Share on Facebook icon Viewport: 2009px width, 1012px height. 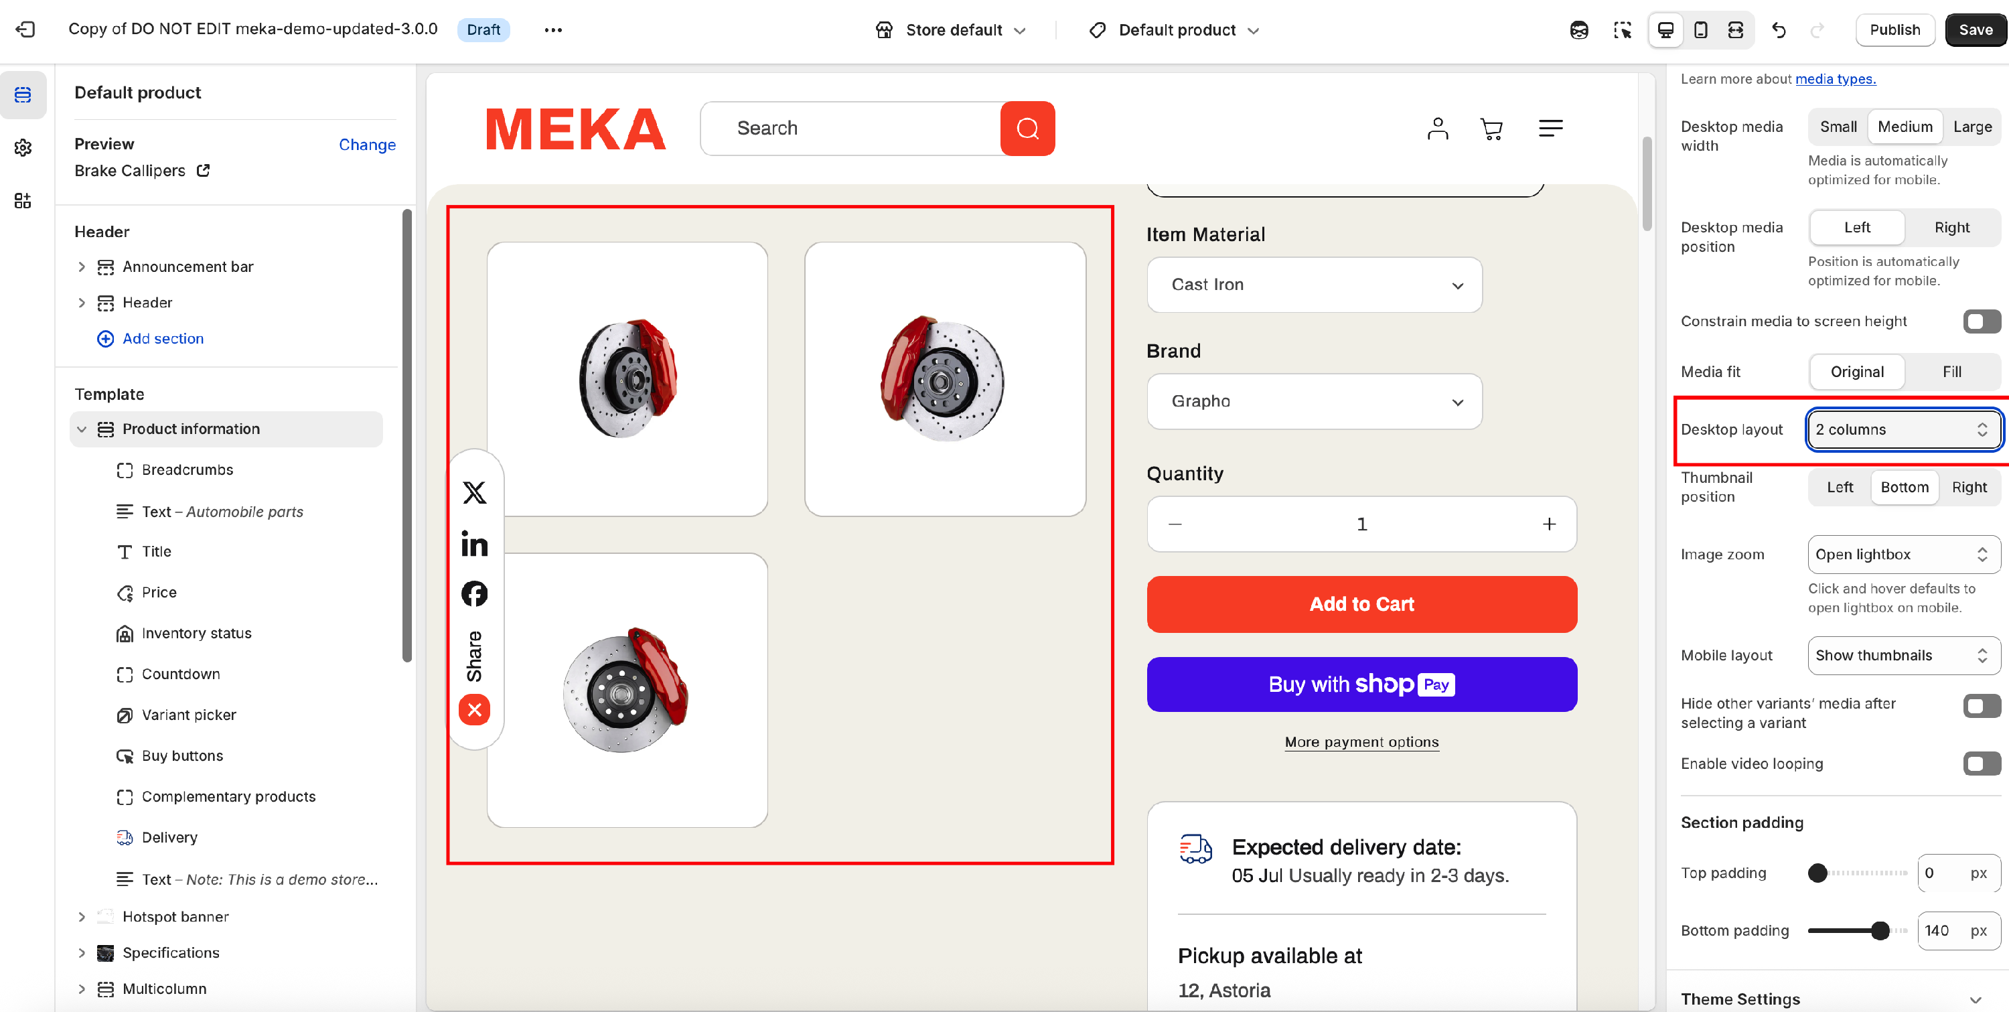click(474, 594)
